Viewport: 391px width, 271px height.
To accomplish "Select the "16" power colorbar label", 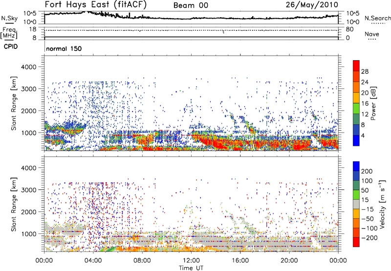I will click(x=365, y=104).
